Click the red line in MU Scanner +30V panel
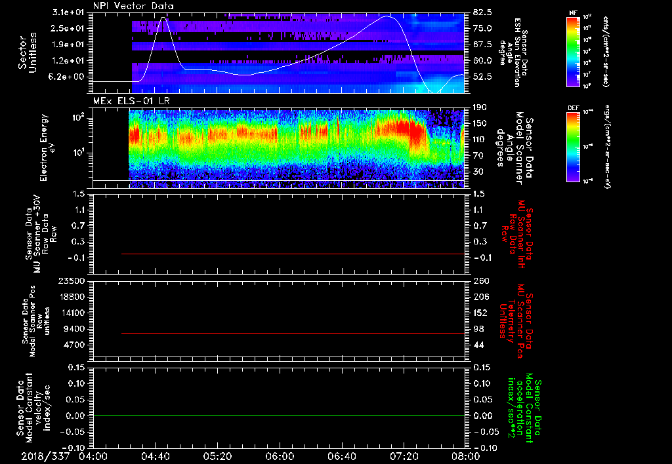The height and width of the screenshot is (464, 672). (293, 254)
